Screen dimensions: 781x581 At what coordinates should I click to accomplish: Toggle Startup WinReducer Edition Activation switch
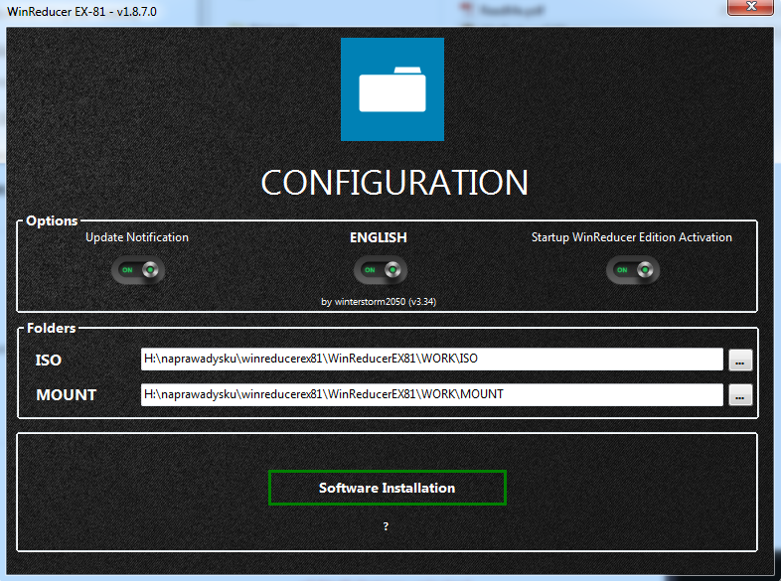tap(633, 270)
